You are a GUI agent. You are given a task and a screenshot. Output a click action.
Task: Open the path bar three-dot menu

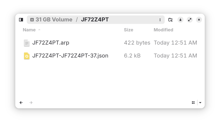click(x=160, y=20)
